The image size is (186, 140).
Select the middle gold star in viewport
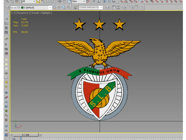[x=99, y=24]
